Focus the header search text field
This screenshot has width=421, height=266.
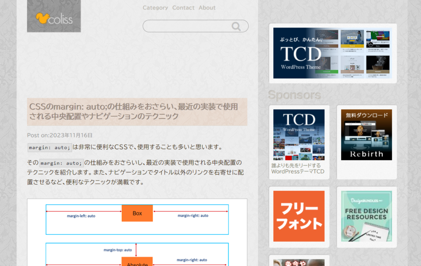(x=187, y=26)
